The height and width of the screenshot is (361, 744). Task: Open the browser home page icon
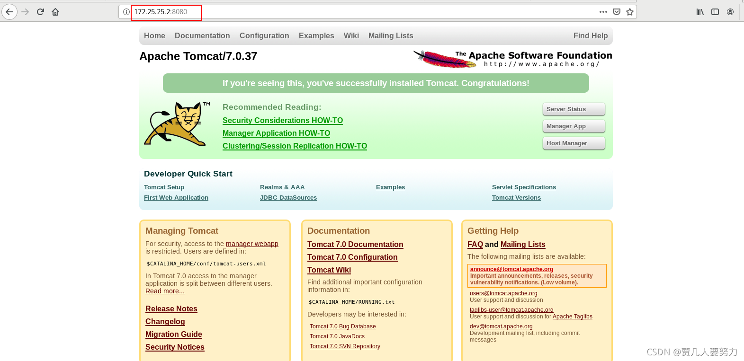55,12
